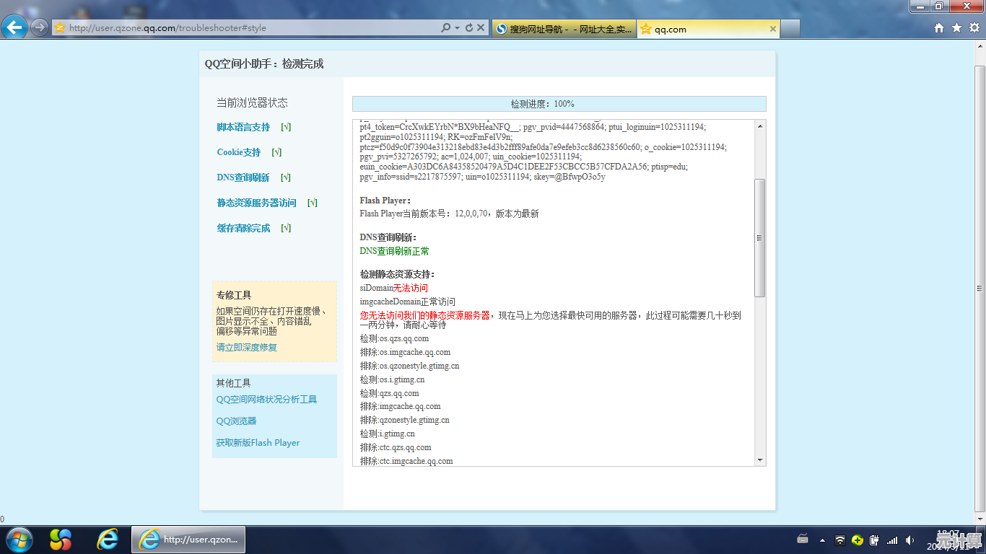Open 获取新版Flash Player link
The image size is (986, 554).
click(258, 442)
